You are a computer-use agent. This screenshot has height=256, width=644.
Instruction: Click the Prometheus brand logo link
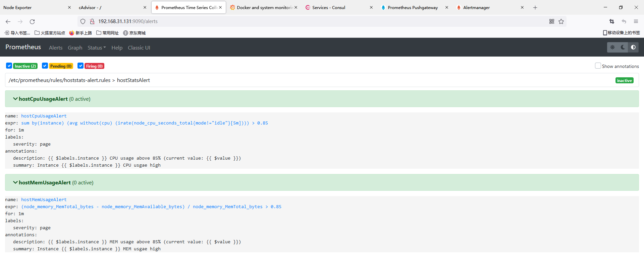23,47
